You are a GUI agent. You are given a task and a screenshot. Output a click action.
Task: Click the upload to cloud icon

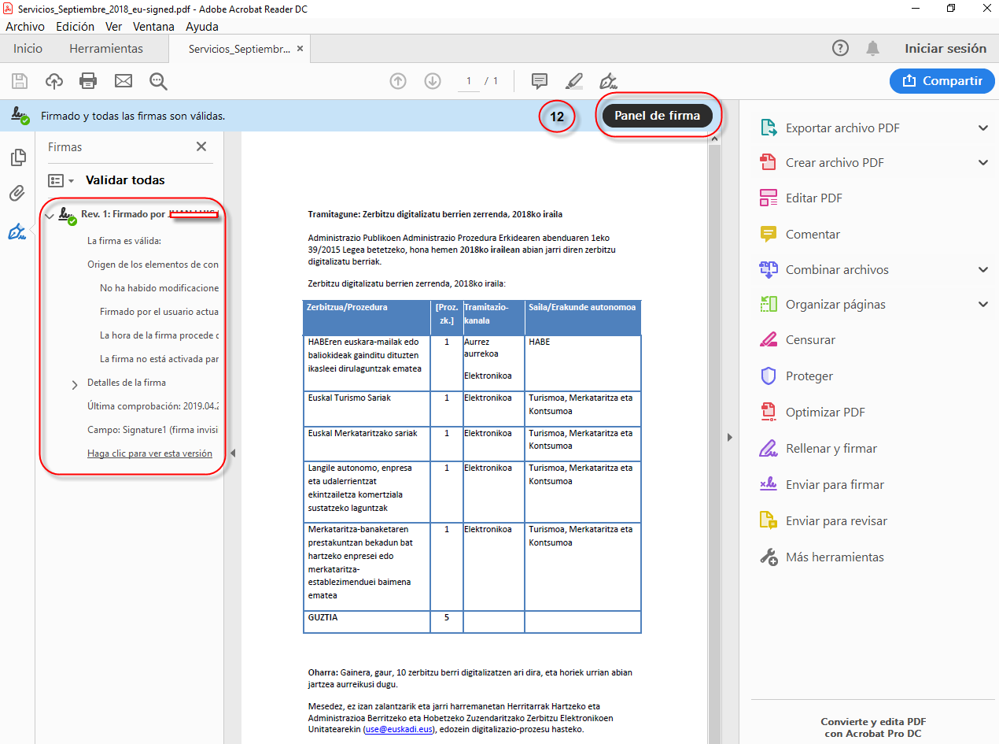(53, 80)
